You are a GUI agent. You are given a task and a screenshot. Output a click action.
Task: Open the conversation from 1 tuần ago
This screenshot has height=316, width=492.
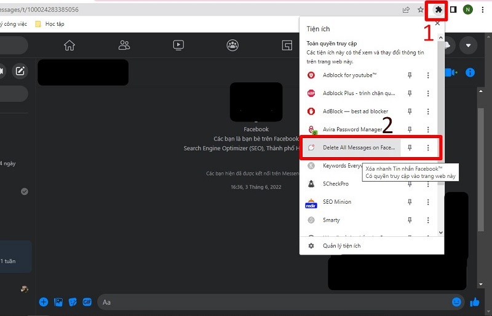16,257
